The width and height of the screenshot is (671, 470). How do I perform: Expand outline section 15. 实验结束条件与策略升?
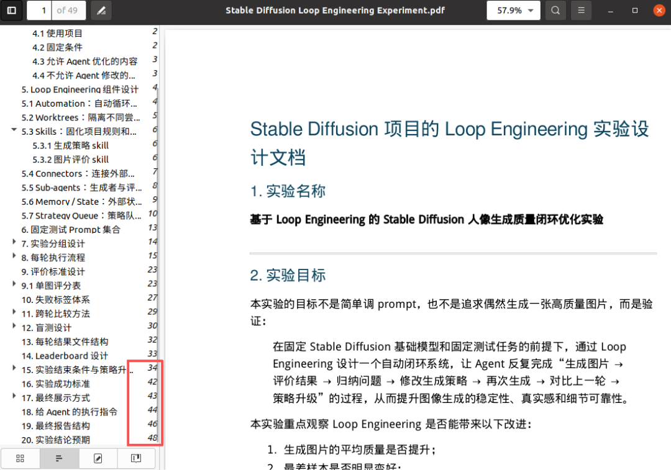coord(14,369)
